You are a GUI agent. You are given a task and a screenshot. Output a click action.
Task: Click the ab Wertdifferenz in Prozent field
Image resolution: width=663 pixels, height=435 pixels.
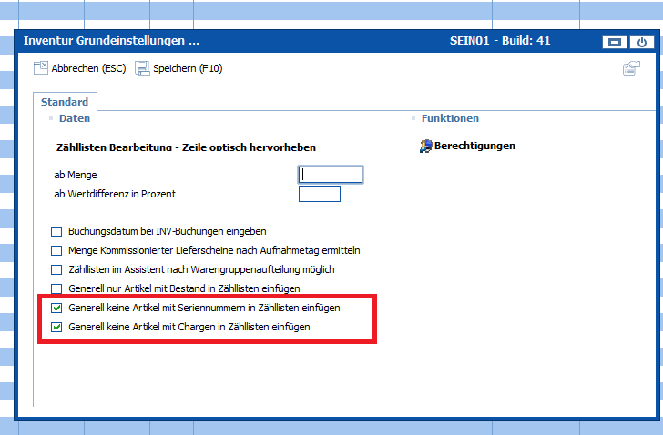tap(319, 194)
